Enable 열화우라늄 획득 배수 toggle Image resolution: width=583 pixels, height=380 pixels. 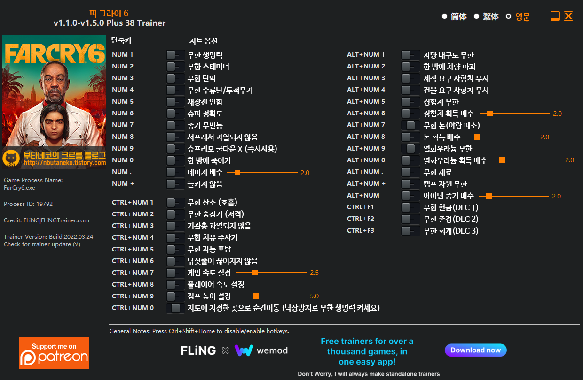[x=411, y=160]
